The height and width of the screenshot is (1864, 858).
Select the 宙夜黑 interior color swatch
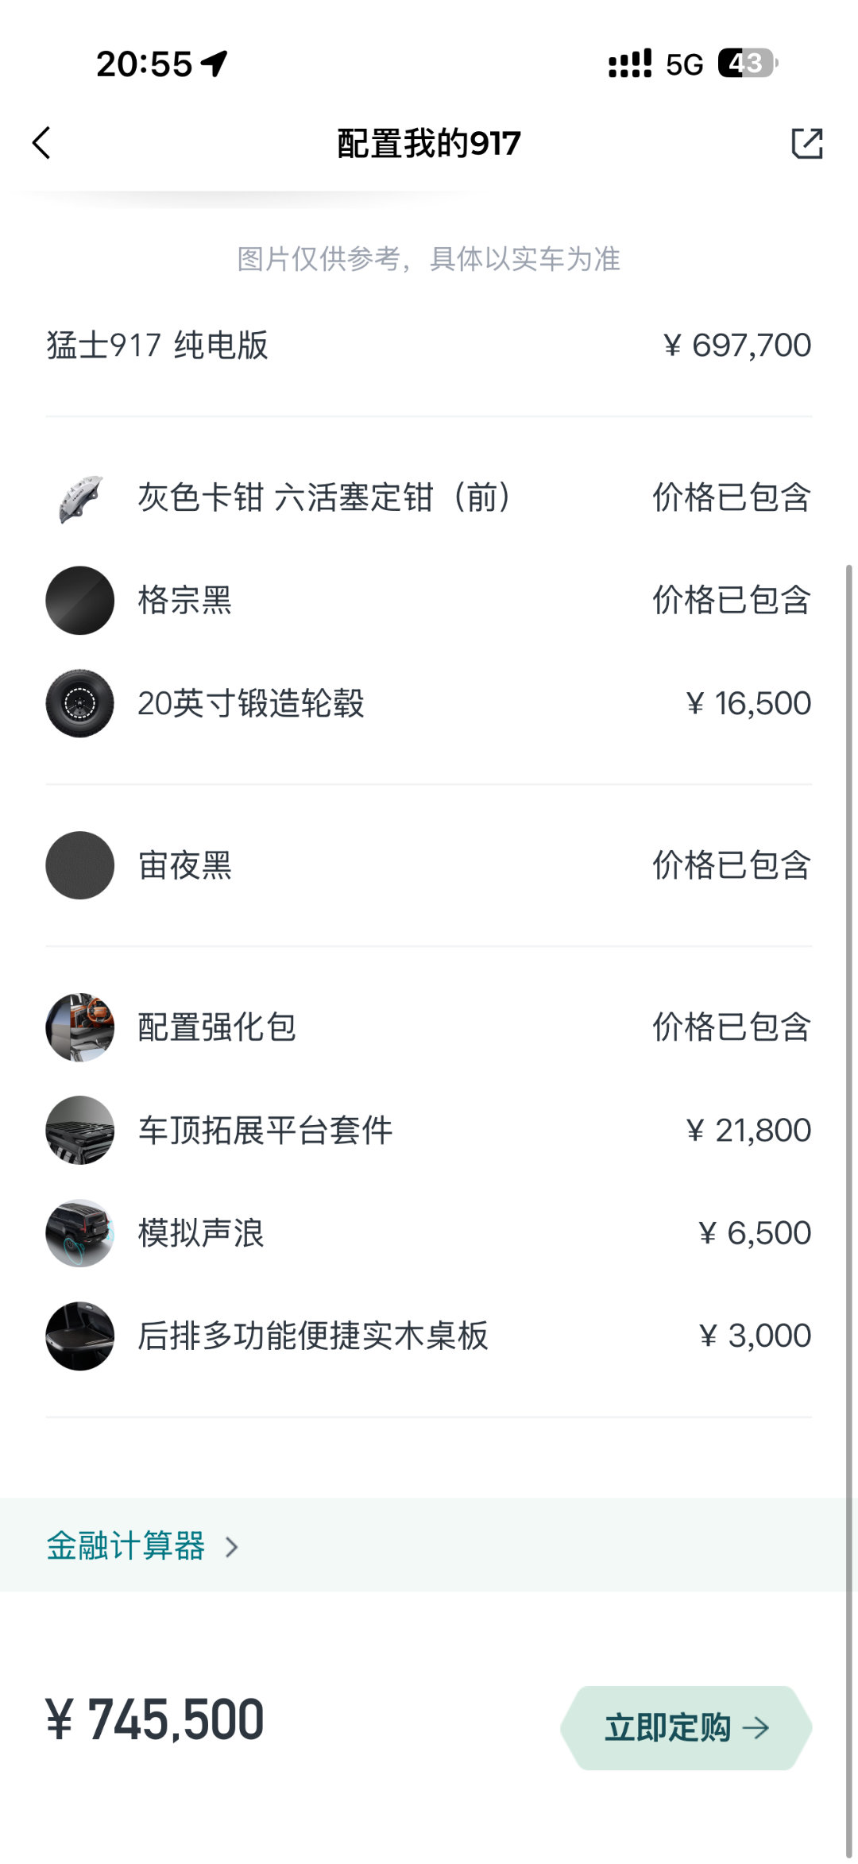coord(80,865)
